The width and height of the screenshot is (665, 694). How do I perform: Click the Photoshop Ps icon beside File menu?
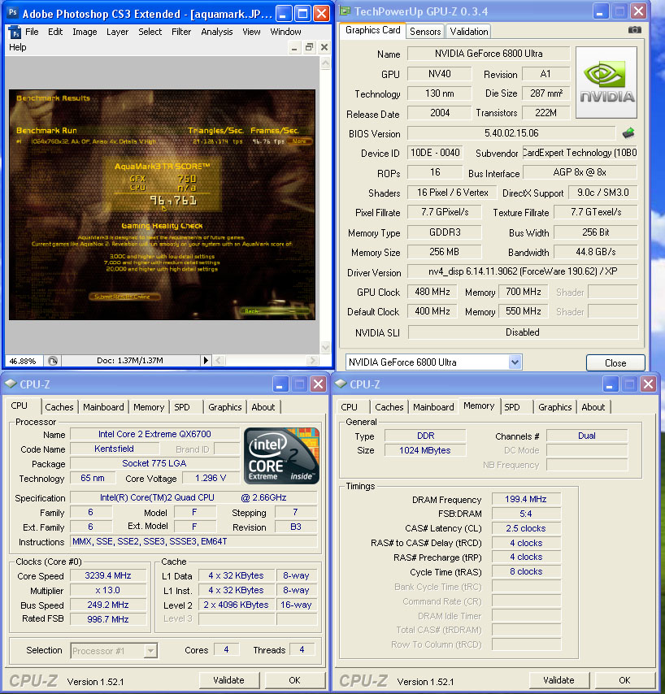15,33
